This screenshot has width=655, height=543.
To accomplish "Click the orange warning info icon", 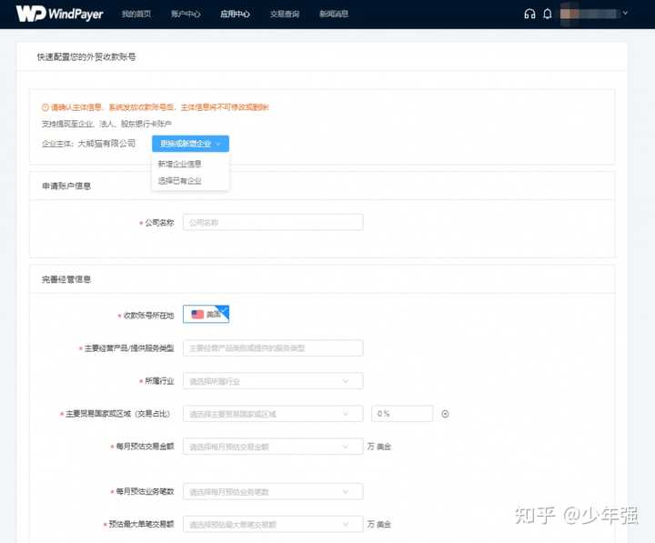I will tap(45, 107).
